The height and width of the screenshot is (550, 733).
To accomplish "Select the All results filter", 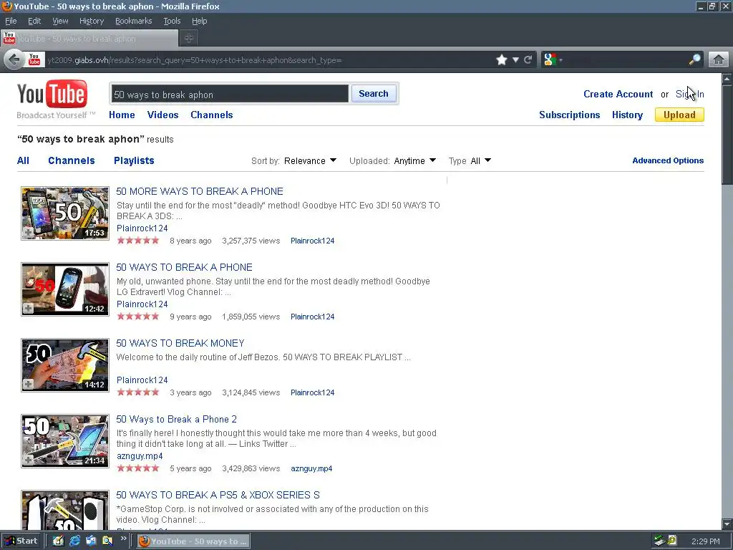I will click(23, 160).
